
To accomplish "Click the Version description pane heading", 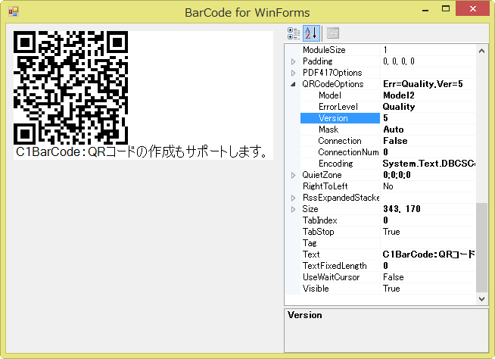I will click(x=305, y=315).
